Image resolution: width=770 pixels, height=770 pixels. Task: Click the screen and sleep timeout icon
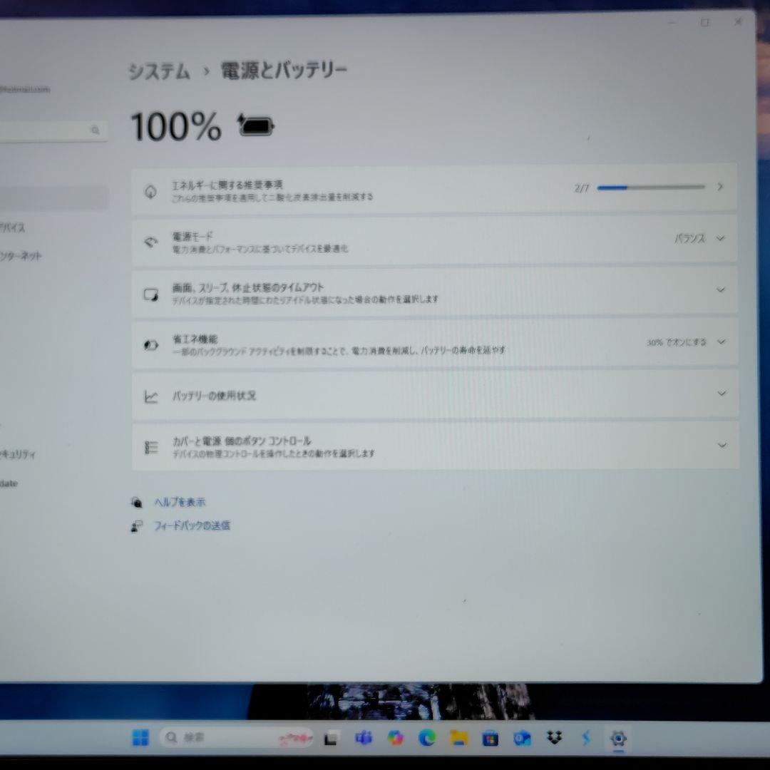(150, 292)
